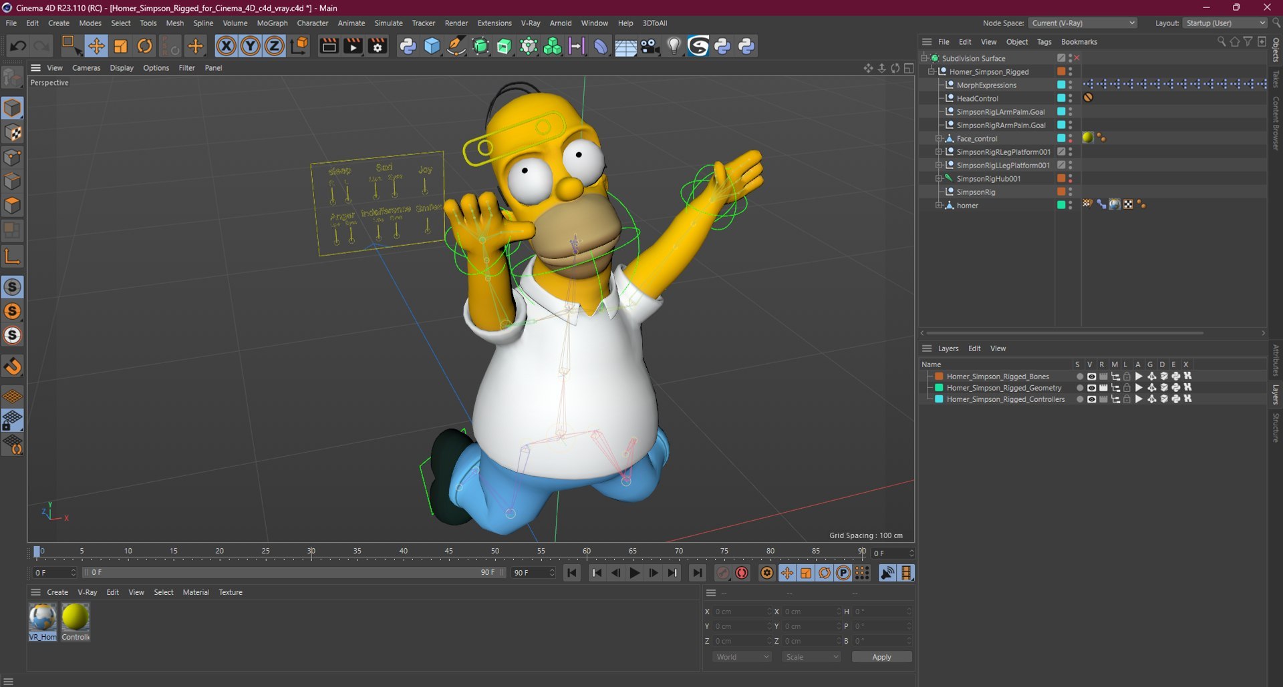Toggle Rotation keyframe recording
This screenshot has width=1283, height=687.
pyautogui.click(x=825, y=573)
